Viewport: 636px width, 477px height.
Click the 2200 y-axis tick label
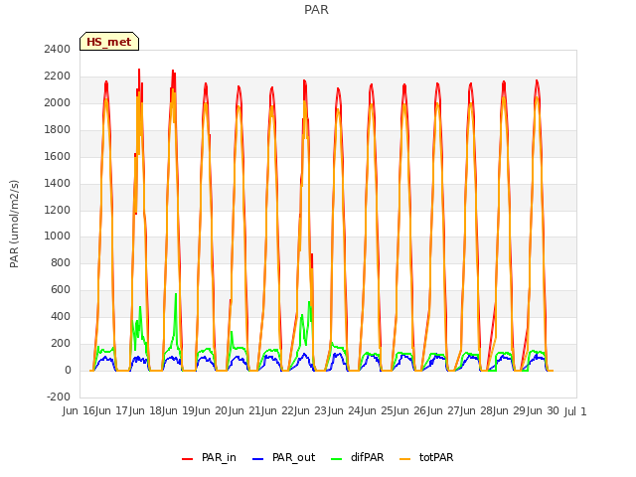coord(58,76)
